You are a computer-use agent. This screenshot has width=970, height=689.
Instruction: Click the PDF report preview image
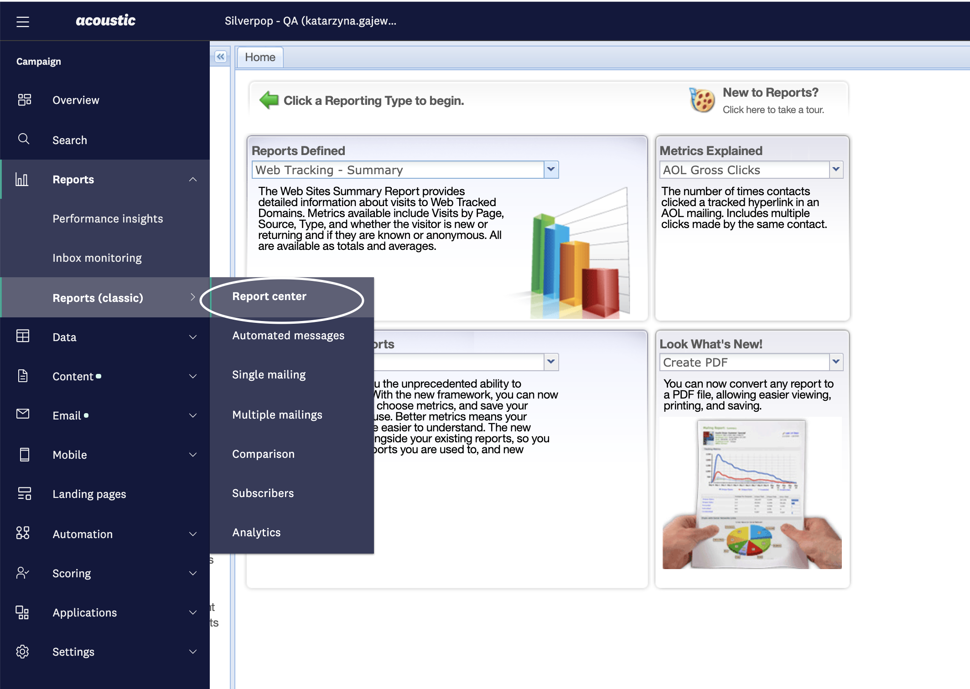[x=752, y=494]
